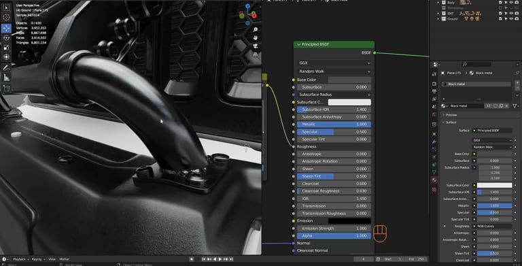Toggle visibility eye for EMT collection
The height and width of the screenshot is (266, 522).
click(511, 14)
